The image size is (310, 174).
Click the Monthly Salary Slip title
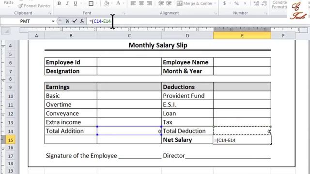(158, 45)
